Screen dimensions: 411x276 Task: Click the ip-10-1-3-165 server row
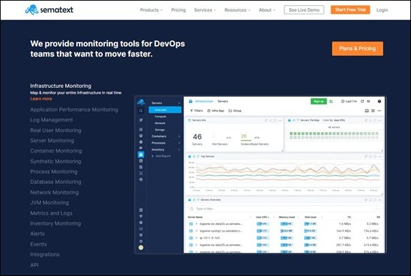pos(284,238)
